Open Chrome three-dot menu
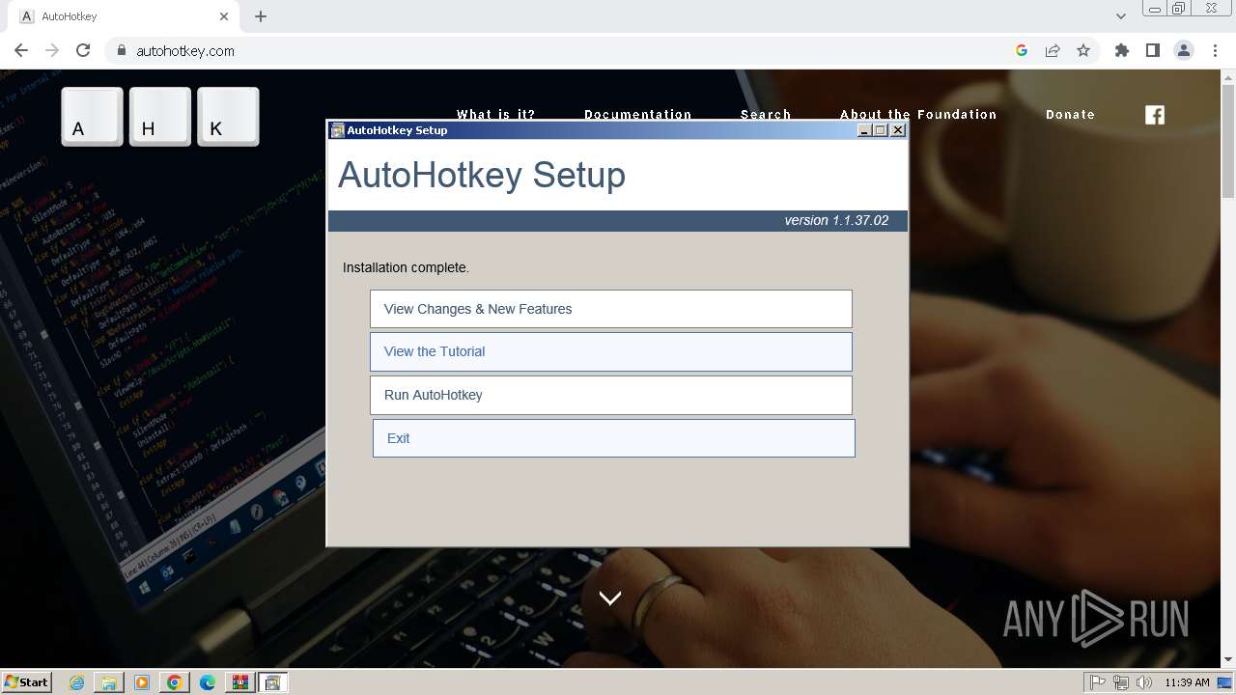 pyautogui.click(x=1215, y=50)
